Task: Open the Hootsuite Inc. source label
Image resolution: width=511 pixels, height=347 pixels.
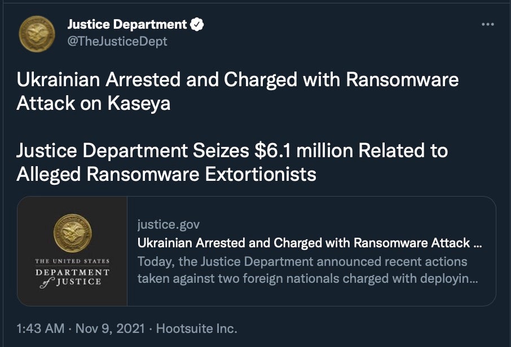Action: [x=196, y=328]
